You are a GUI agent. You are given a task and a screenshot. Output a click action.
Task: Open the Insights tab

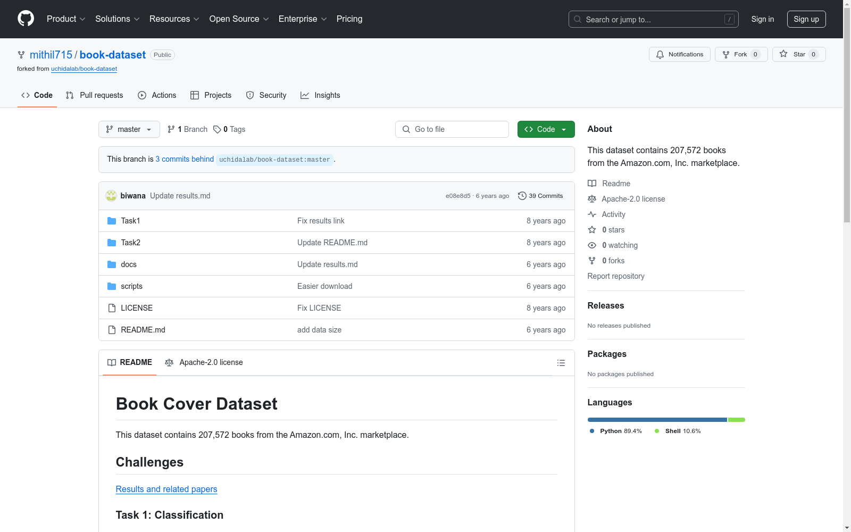[x=320, y=95]
